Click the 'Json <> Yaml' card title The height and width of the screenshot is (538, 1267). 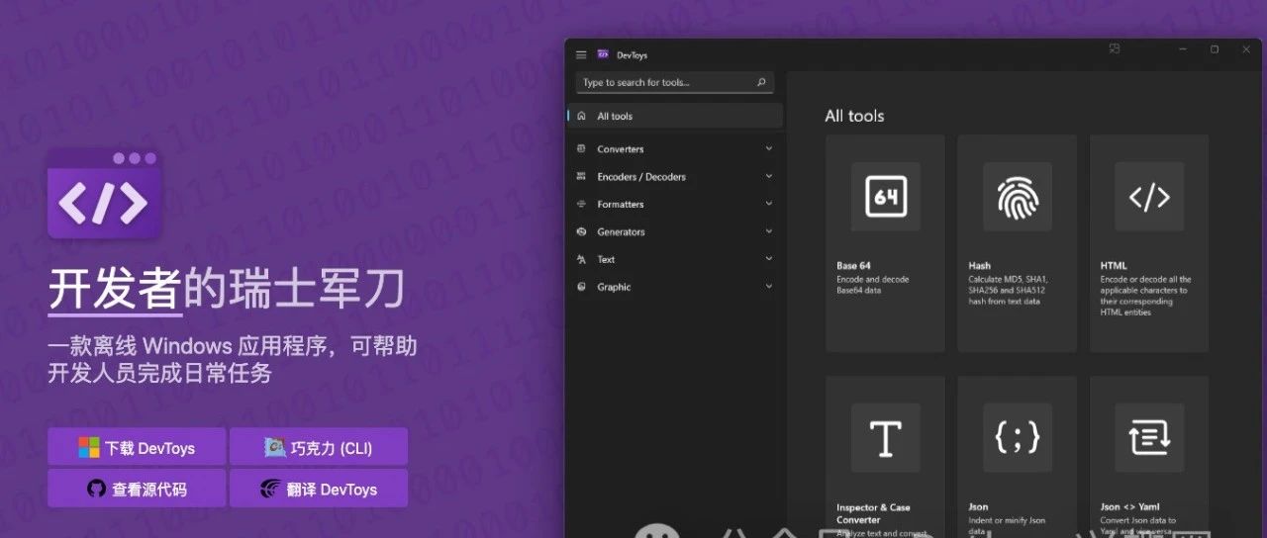click(x=1129, y=507)
